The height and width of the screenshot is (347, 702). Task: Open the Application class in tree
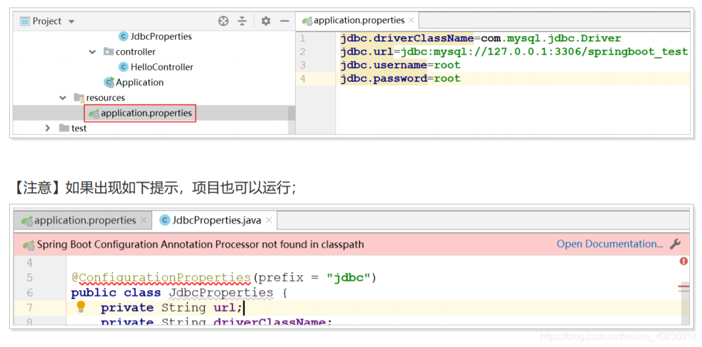coord(139,82)
